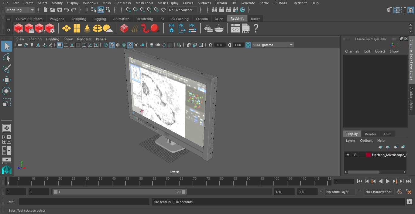Open the No Character Set dropdown
415x214 pixels.
(x=379, y=192)
